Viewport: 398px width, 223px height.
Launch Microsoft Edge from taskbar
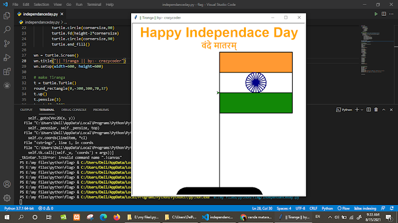point(104,217)
